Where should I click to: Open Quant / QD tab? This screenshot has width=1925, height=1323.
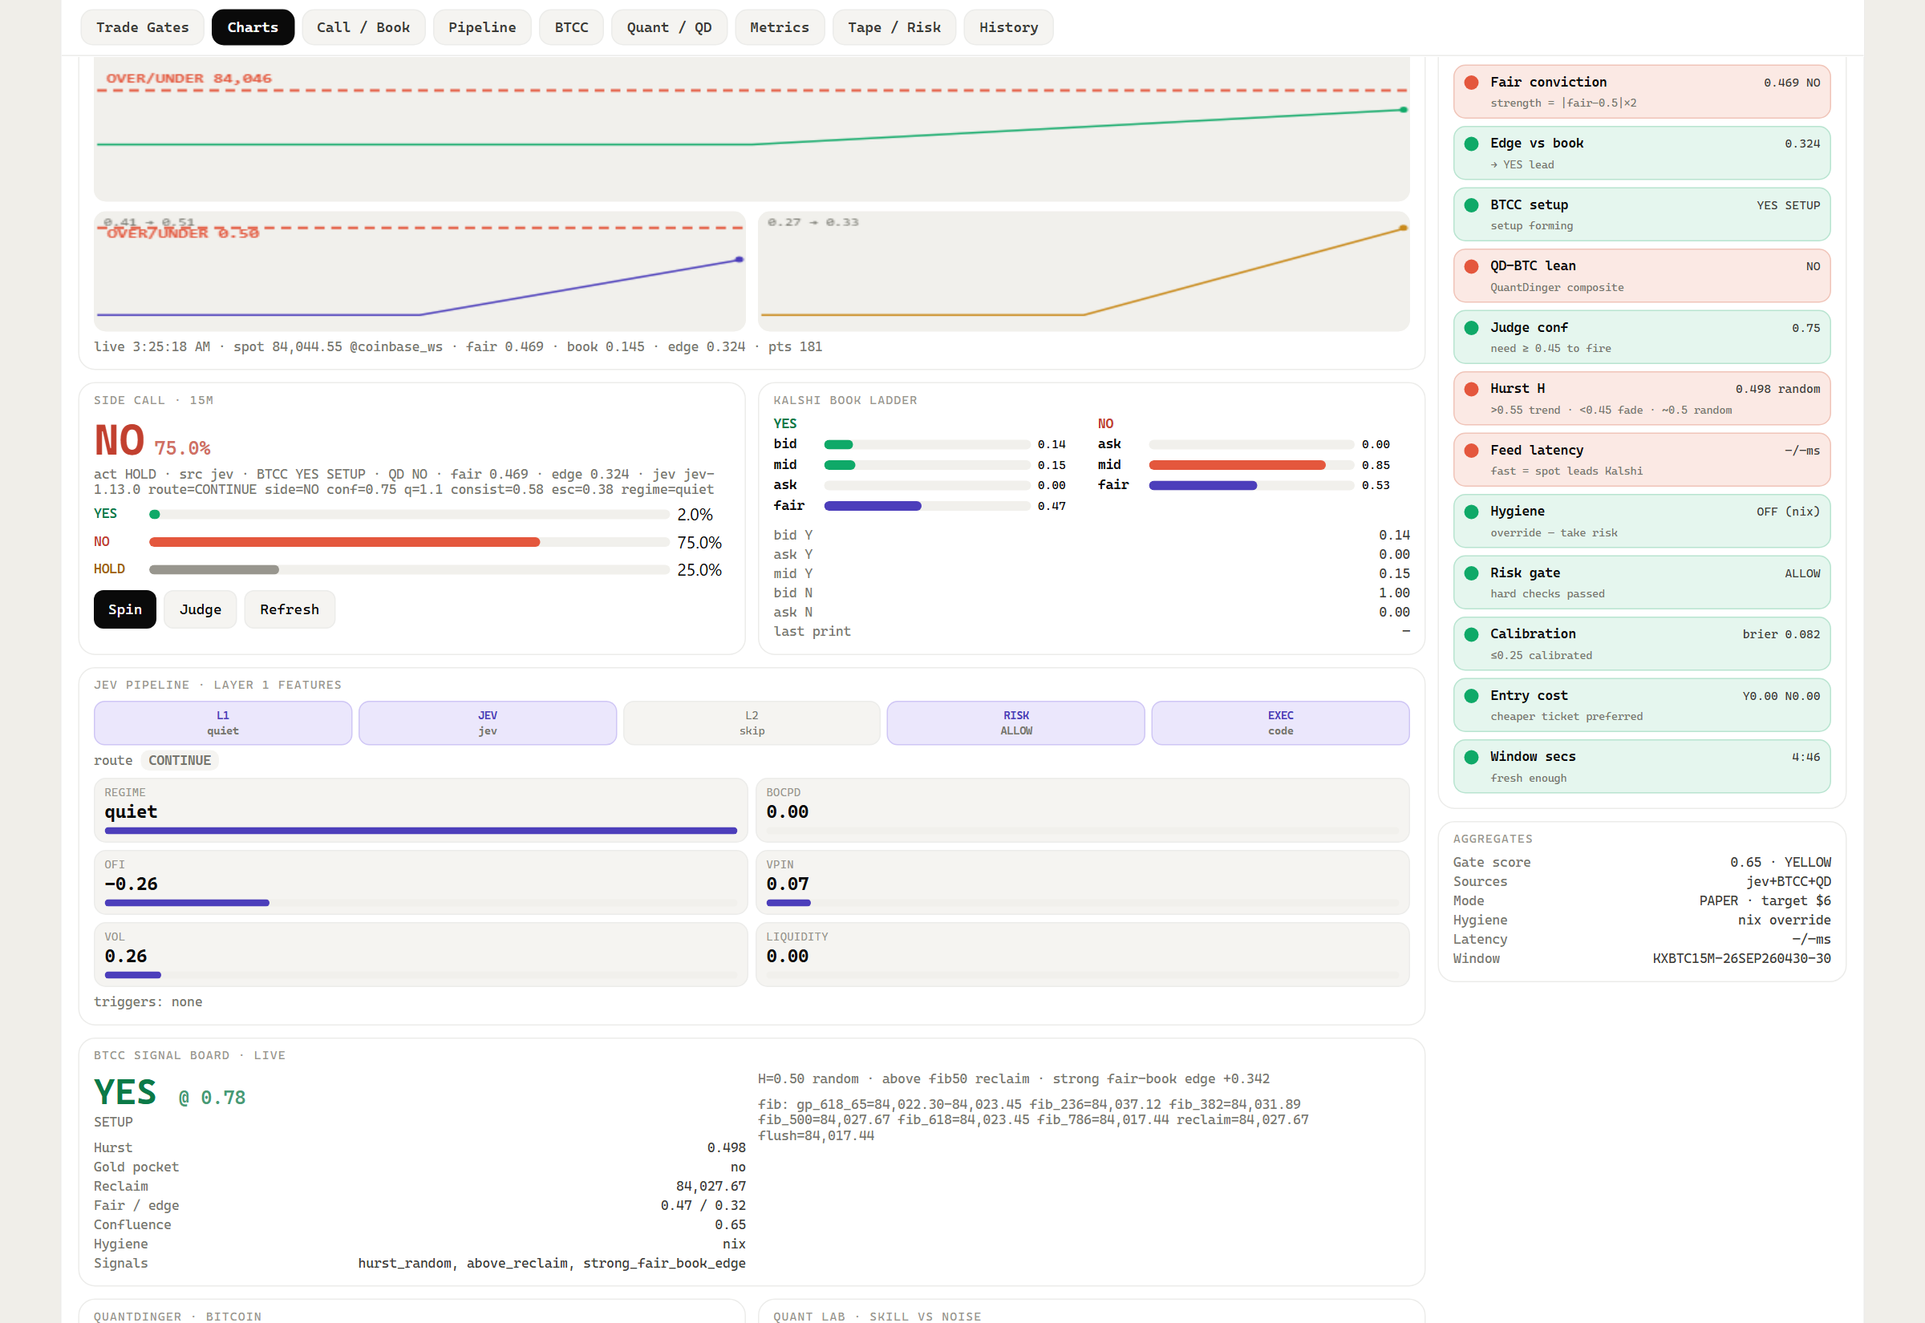tap(669, 27)
